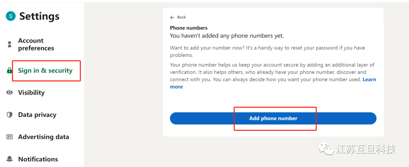
Task: Open the Data privacy settings
Action: [37, 115]
